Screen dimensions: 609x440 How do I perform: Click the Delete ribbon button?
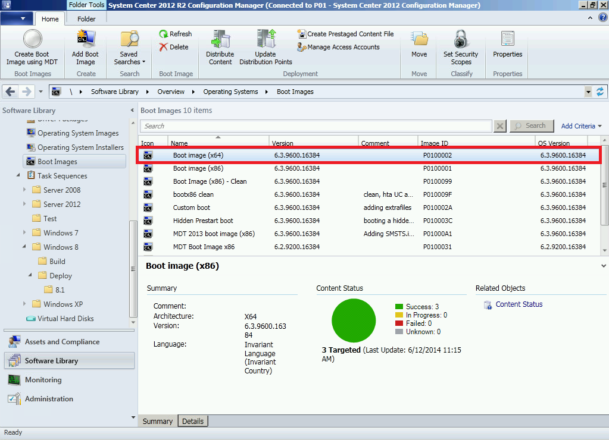coord(174,47)
